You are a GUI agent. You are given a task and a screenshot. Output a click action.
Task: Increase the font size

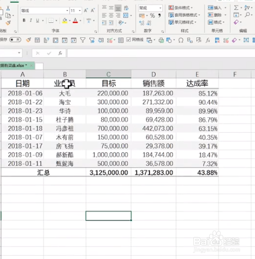point(86,11)
